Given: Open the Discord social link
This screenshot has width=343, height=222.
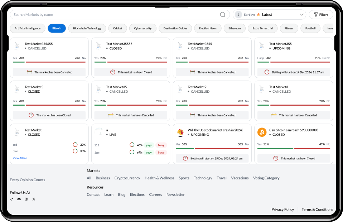Looking at the screenshot, I should click(x=19, y=199).
